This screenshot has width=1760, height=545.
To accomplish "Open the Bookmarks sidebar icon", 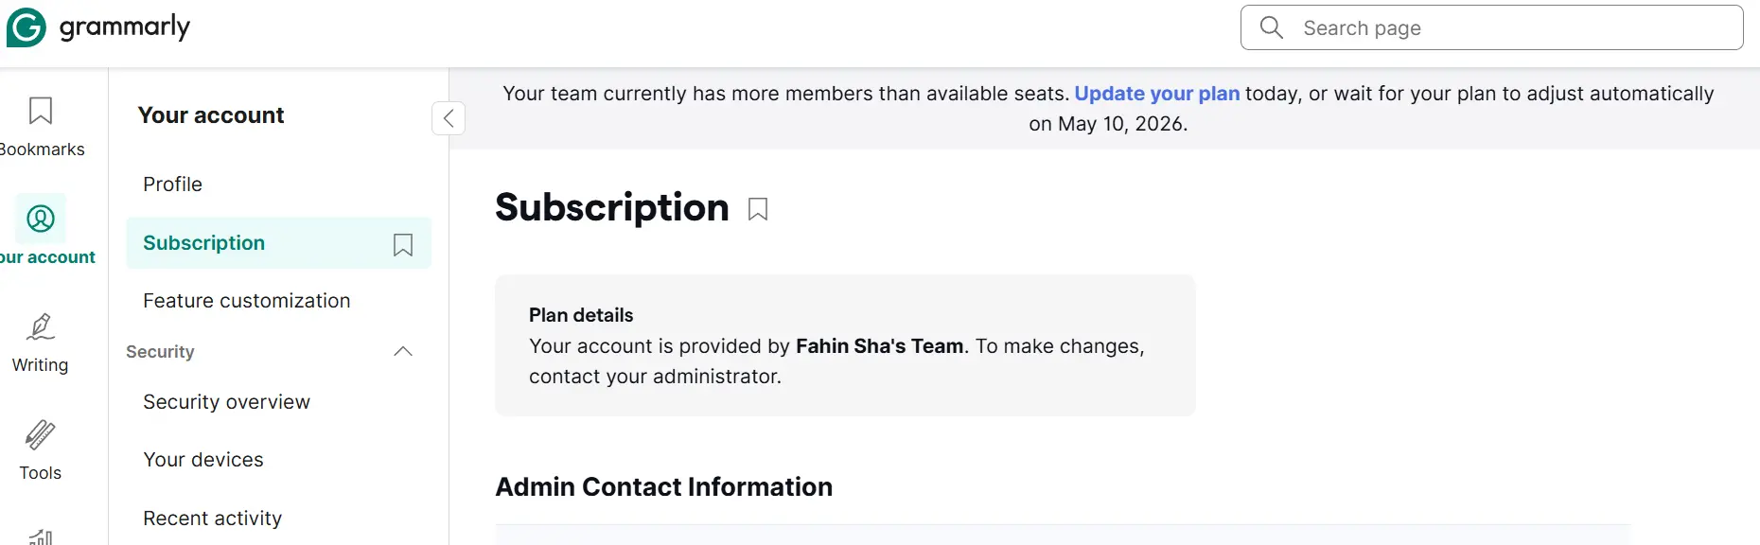I will tap(40, 111).
